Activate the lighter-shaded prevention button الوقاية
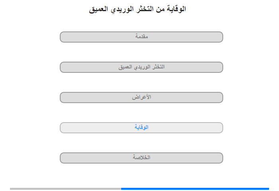The width and height of the screenshot is (279, 191). 141,128
